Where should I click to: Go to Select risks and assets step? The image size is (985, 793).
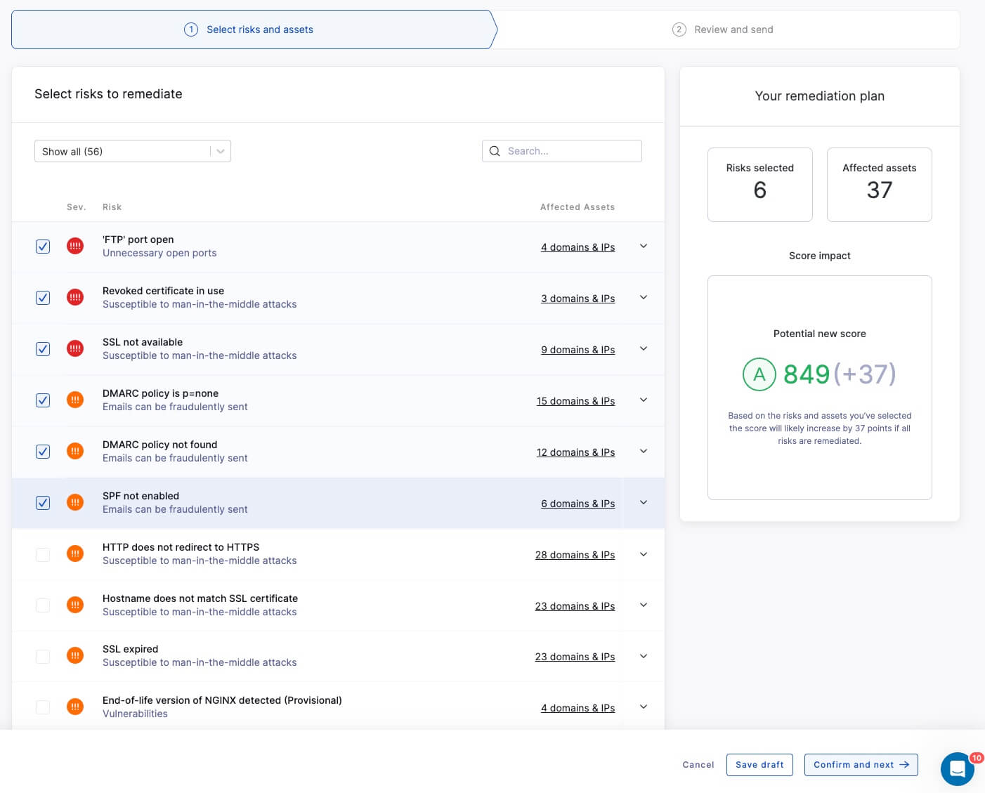(x=254, y=30)
